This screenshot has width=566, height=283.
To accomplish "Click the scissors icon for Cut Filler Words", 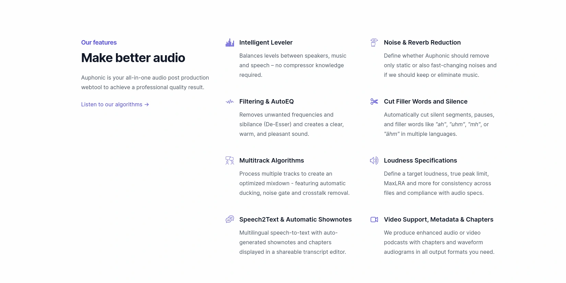I will coord(374,102).
